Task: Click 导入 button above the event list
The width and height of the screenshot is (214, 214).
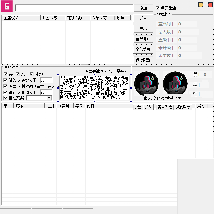Action: point(148,107)
